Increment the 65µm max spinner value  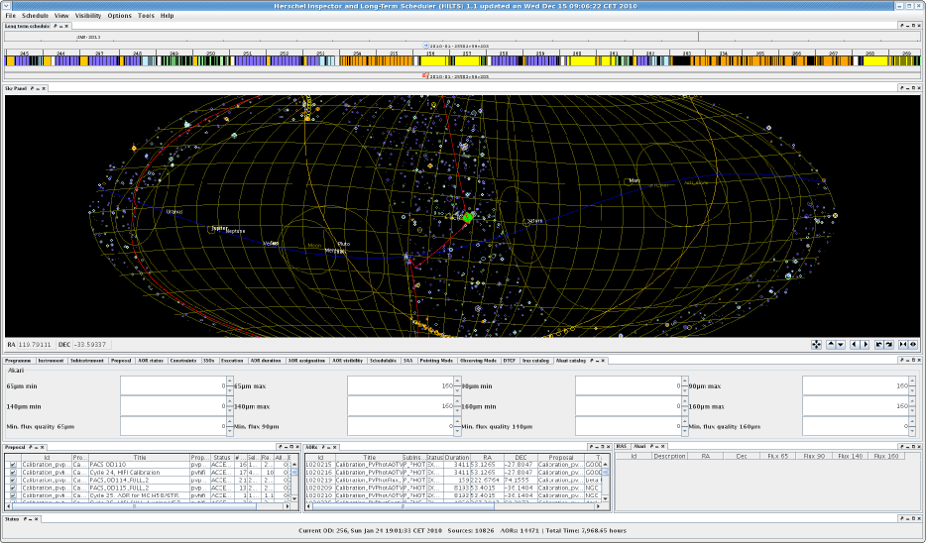coord(455,380)
